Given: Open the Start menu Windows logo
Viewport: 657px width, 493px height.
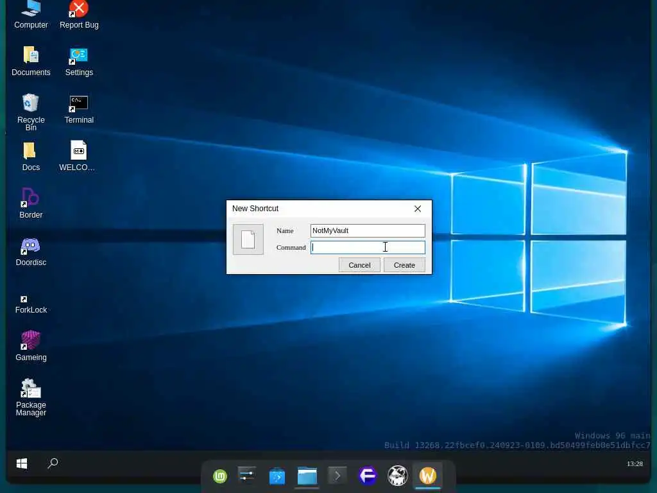Looking at the screenshot, I should [22, 463].
